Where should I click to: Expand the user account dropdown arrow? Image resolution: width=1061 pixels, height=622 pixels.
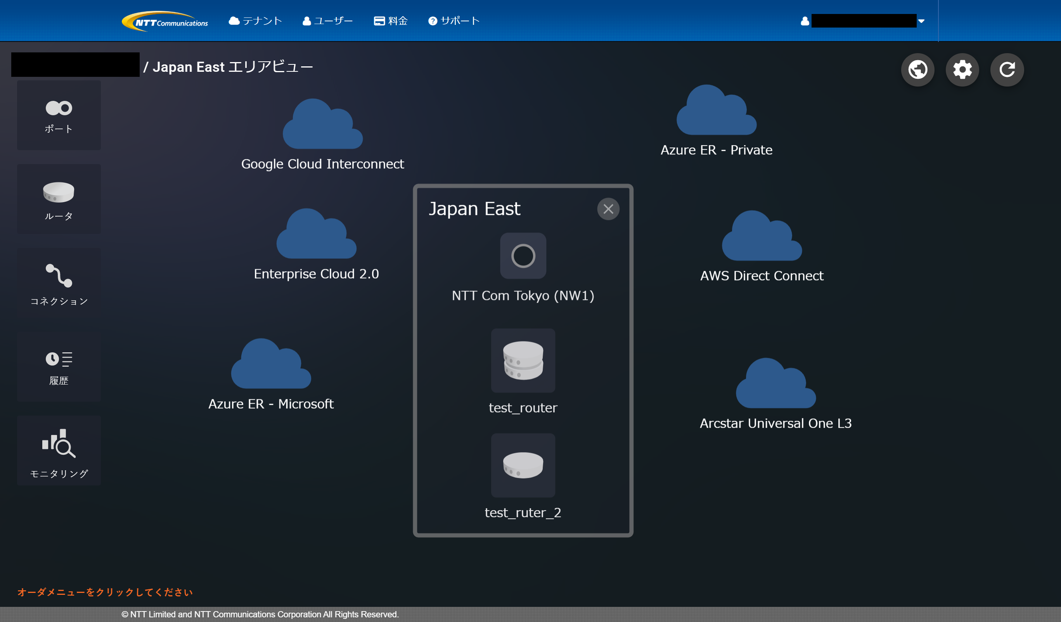coord(921,21)
